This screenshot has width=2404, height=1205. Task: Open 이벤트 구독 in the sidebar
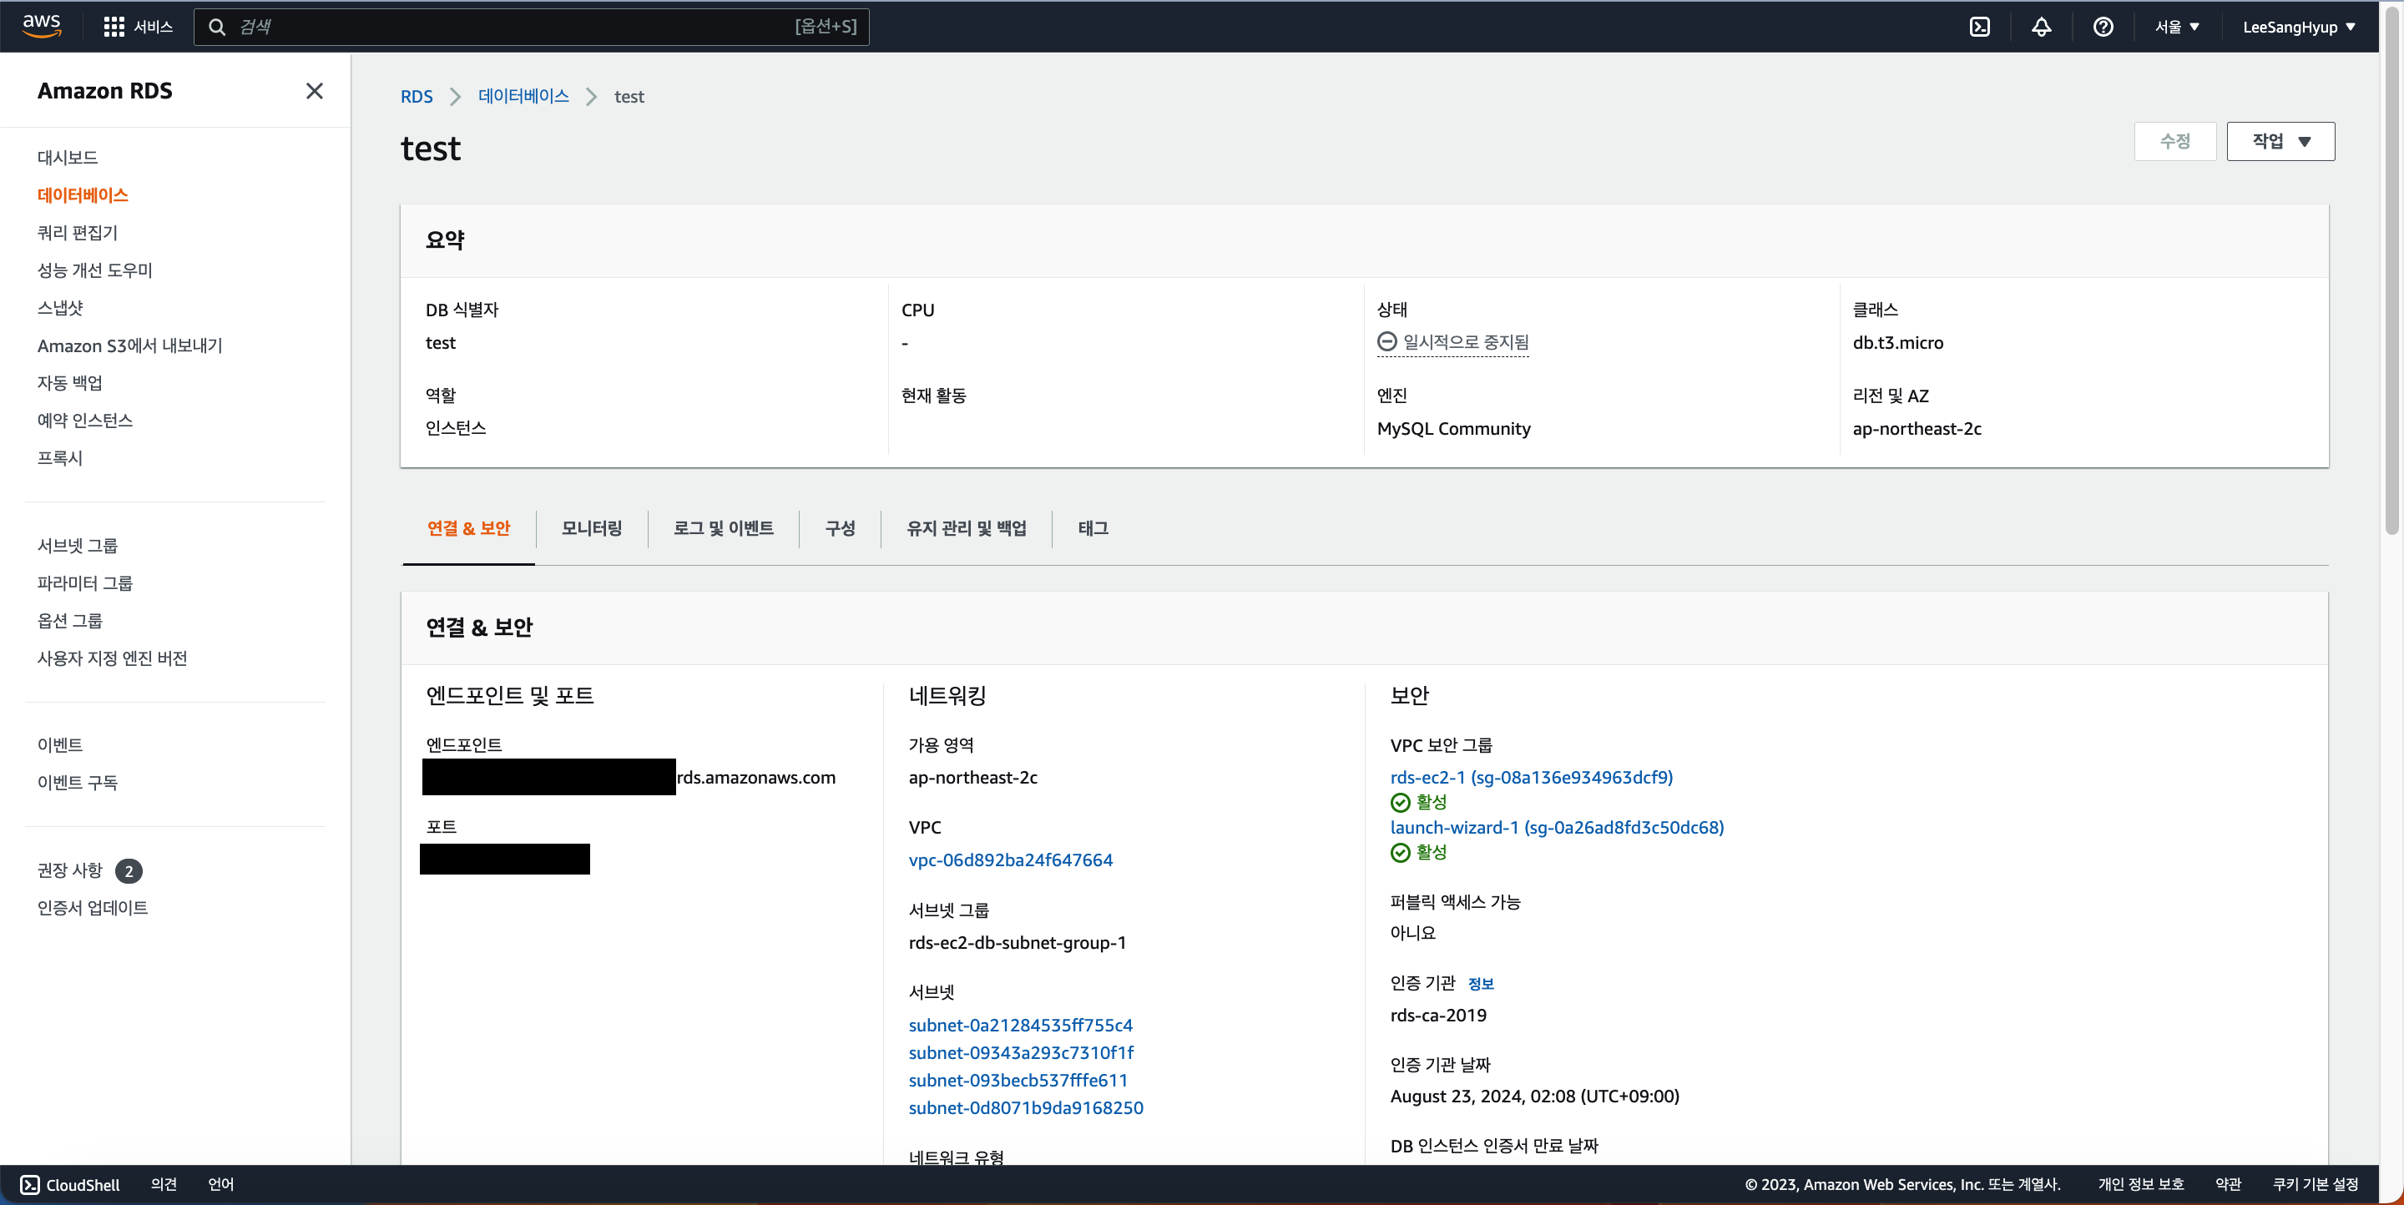78,783
